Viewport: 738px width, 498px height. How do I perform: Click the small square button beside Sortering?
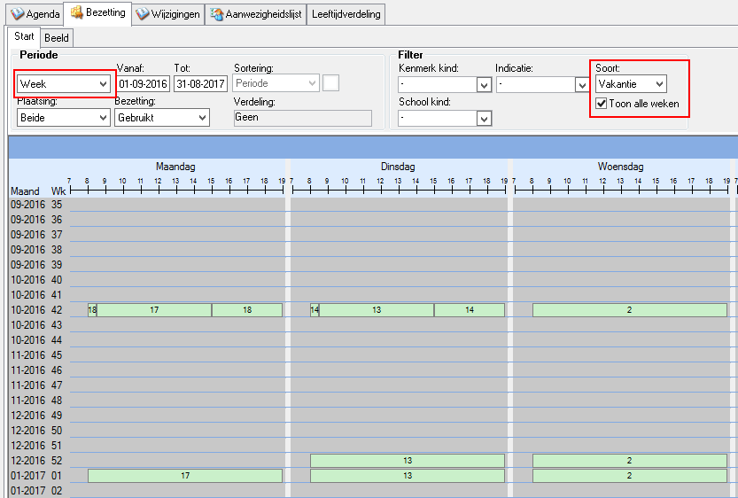pos(330,83)
